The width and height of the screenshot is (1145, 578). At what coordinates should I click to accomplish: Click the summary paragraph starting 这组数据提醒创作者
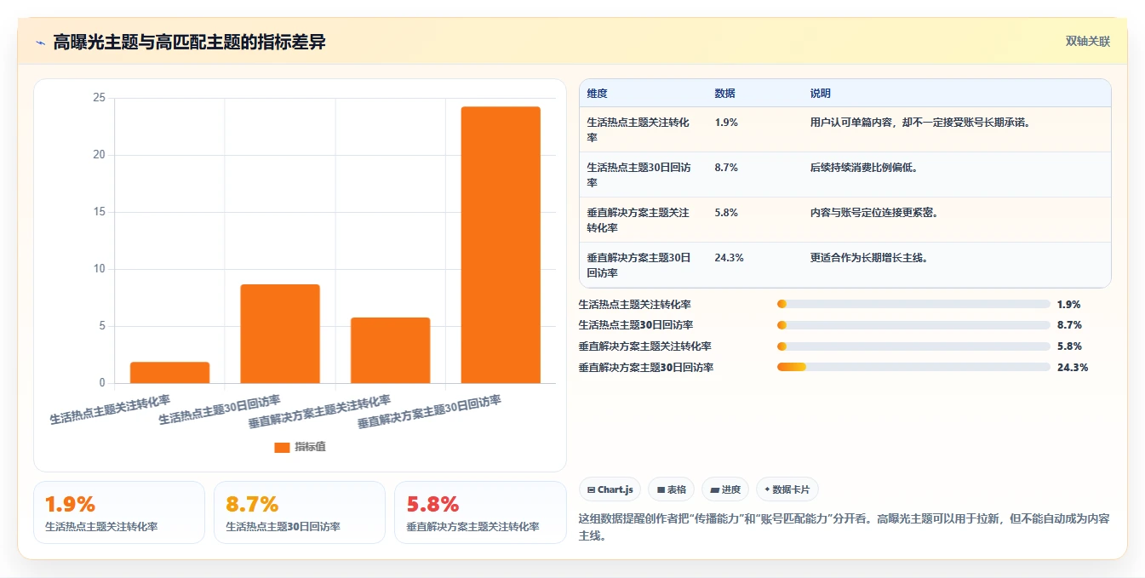point(844,527)
